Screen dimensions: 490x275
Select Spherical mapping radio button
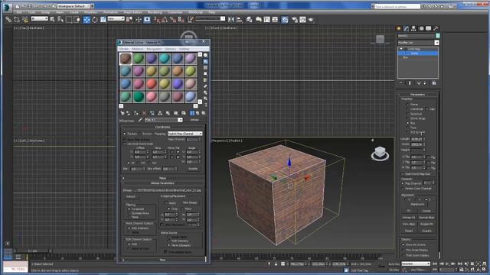[x=407, y=114]
